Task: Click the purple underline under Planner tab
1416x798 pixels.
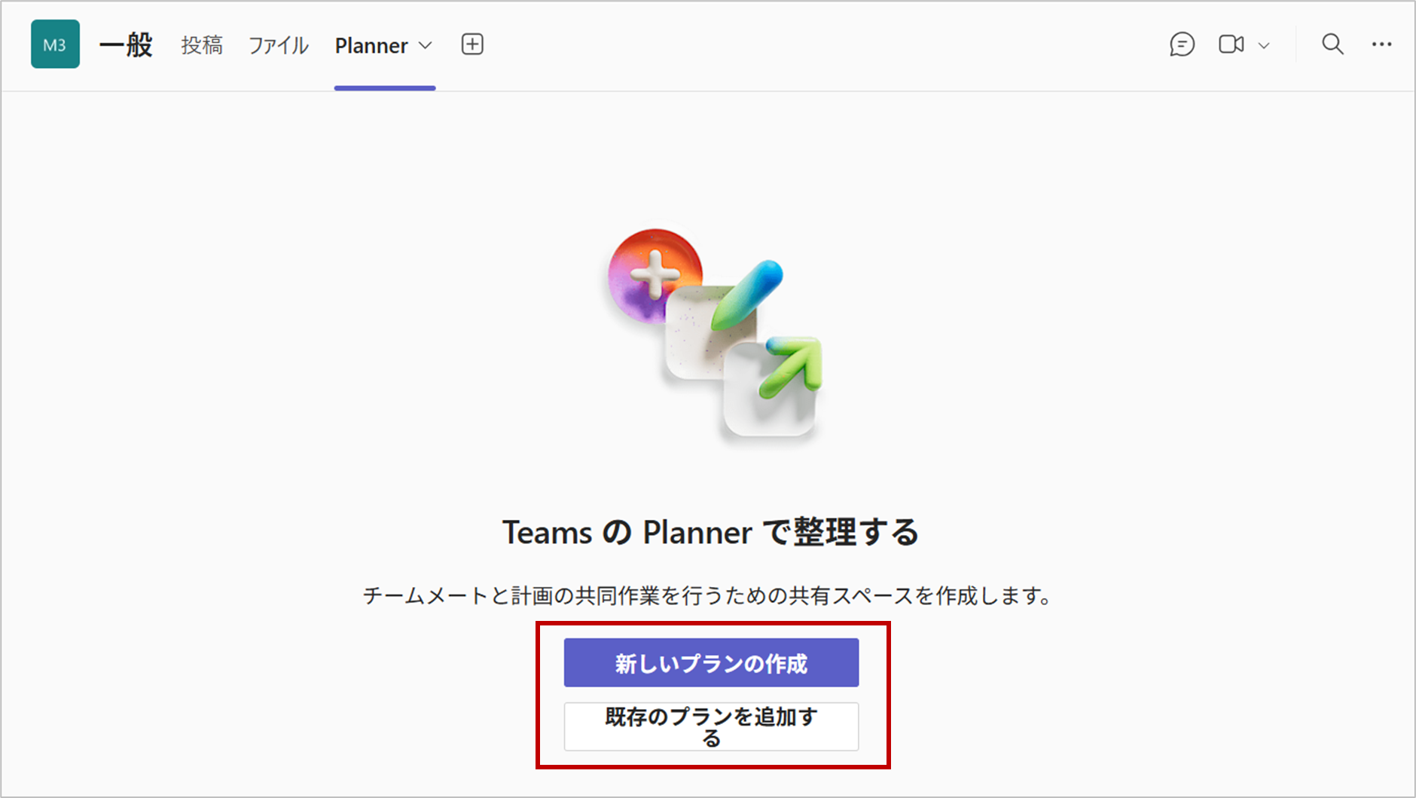Action: [x=385, y=87]
